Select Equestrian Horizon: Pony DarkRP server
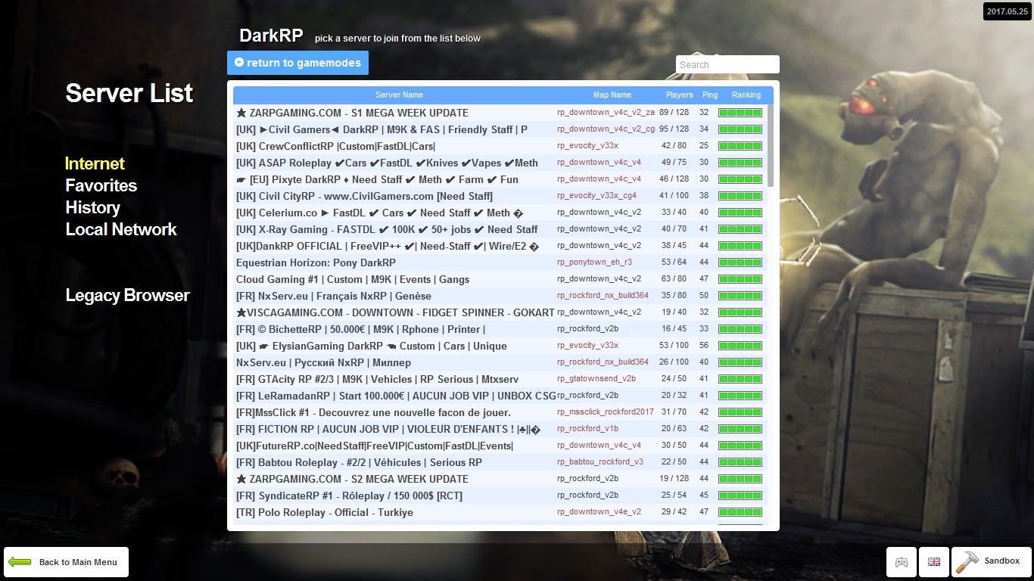 (500, 263)
